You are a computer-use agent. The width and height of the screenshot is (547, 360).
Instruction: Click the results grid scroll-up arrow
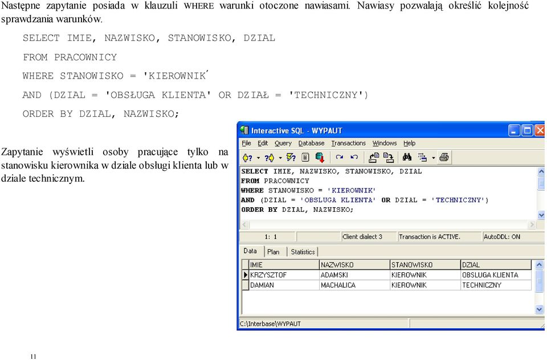tap(539, 265)
